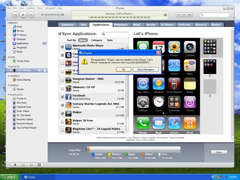
Task: Uncheck Bluetooth Photo Share checkbox
Action: click(62, 47)
